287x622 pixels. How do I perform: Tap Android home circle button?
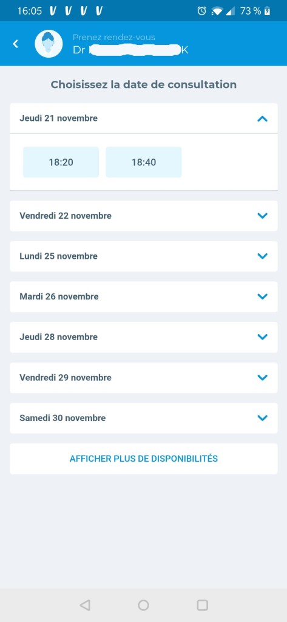pos(143,605)
